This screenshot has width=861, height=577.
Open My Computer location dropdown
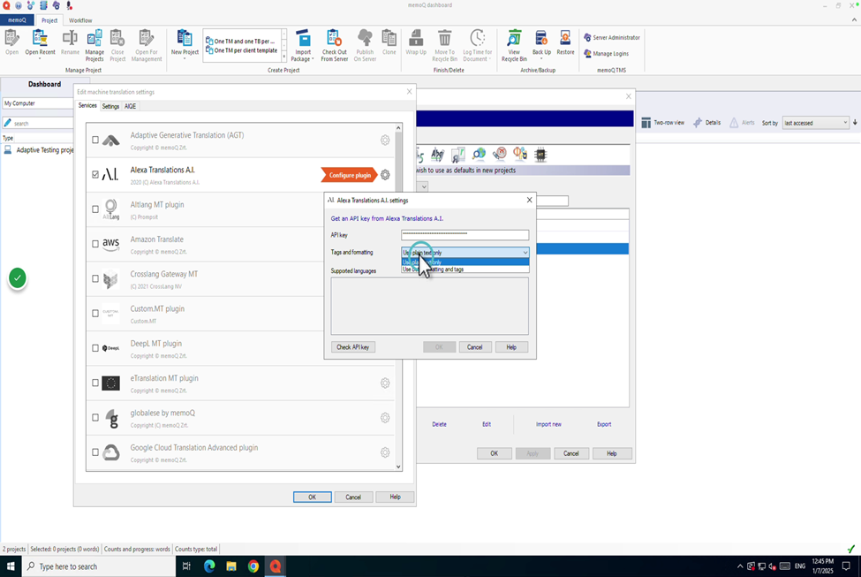[x=37, y=103]
